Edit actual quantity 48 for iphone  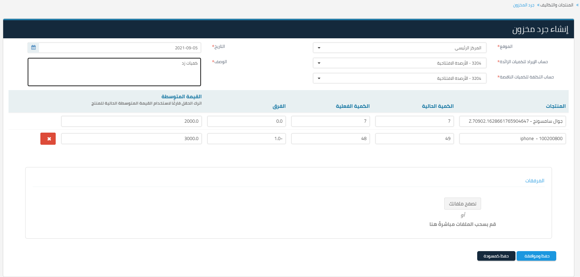coord(330,139)
